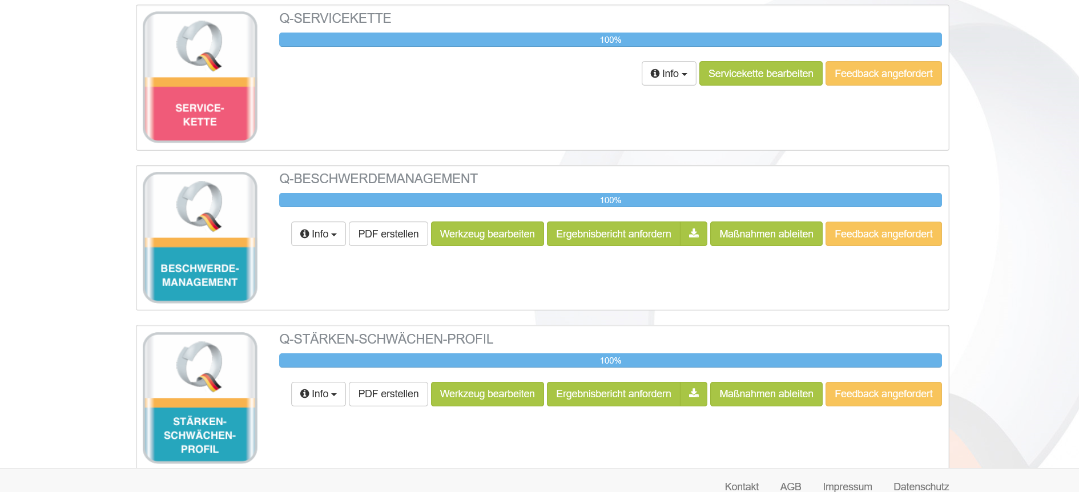Go to Impressum page

(847, 486)
